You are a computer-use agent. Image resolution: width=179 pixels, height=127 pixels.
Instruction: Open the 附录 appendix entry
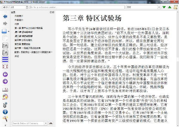pos(33,52)
